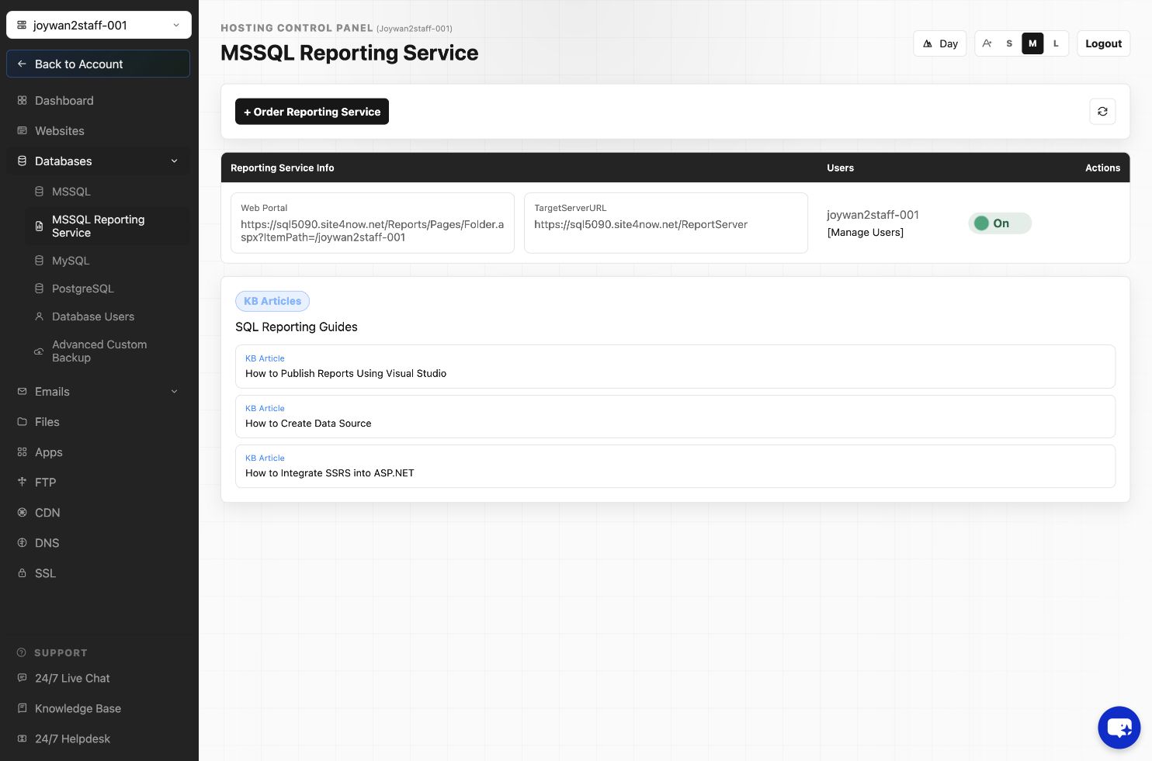Click the Websites sidebar icon

22,131
